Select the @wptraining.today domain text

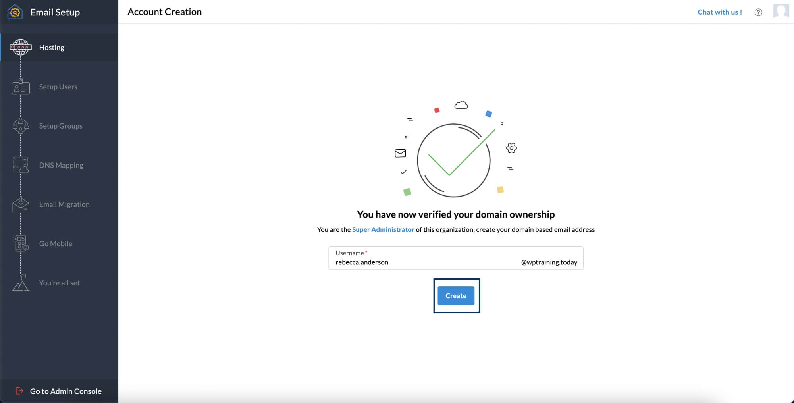[x=549, y=262]
